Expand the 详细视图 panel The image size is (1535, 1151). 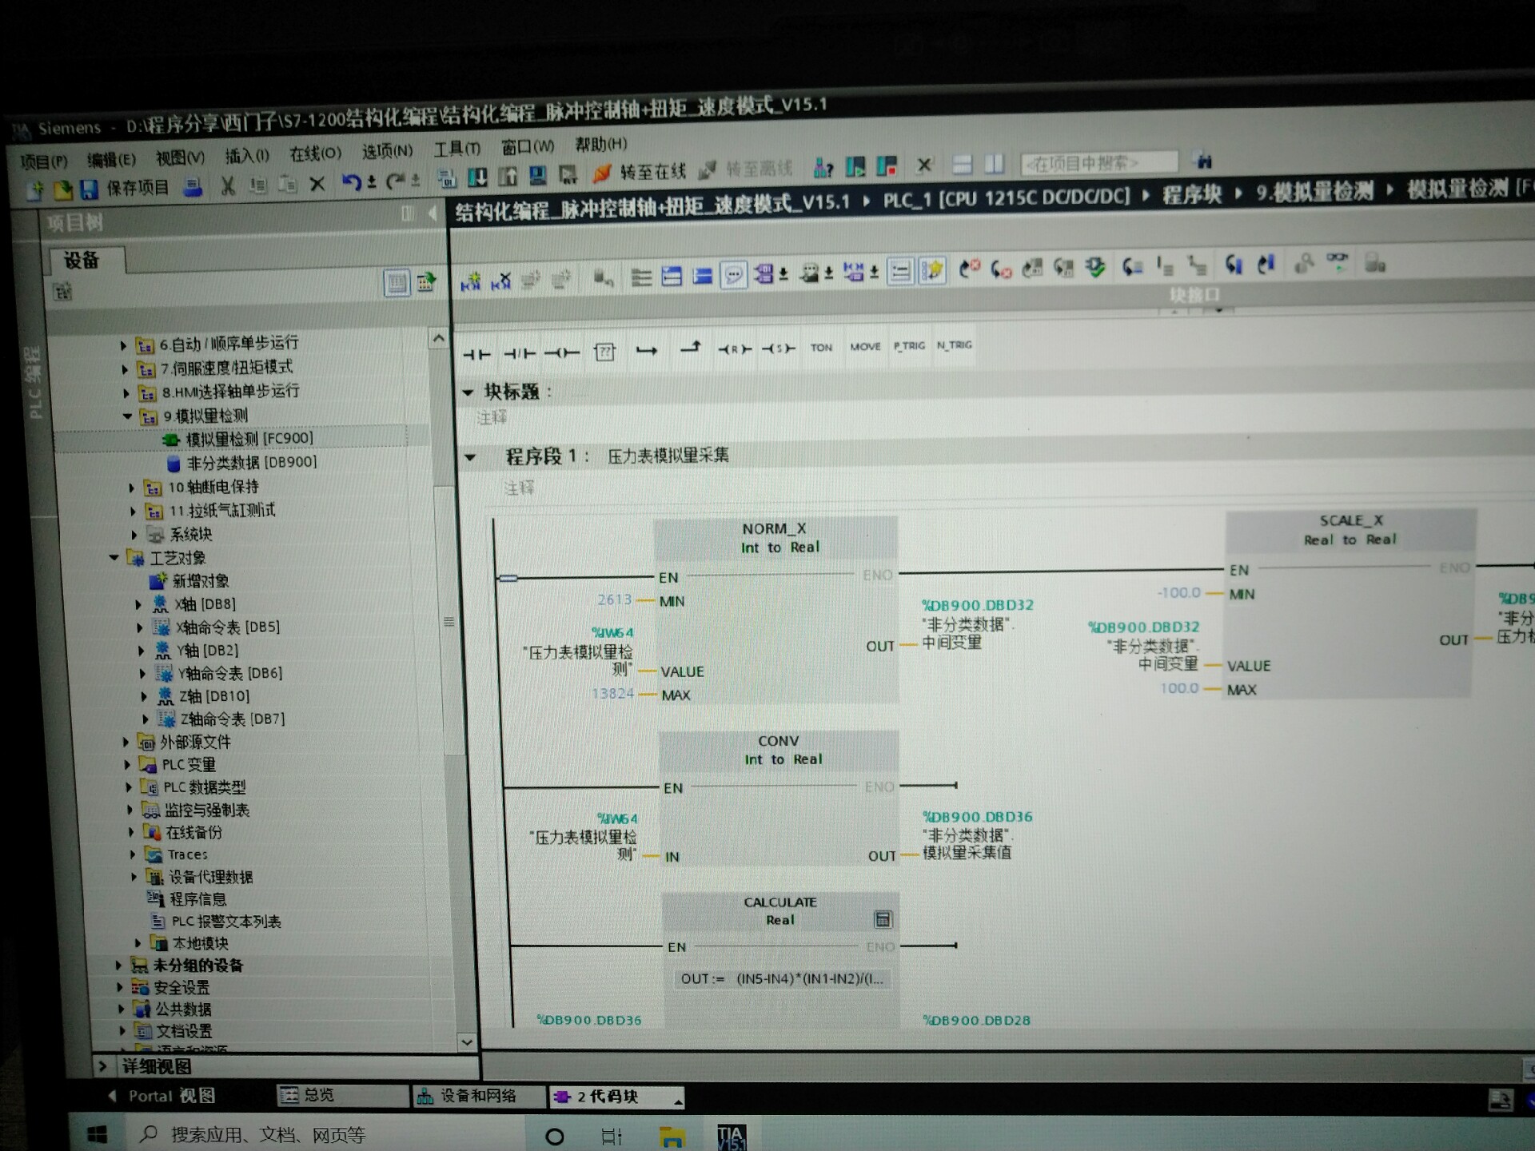[x=102, y=1066]
